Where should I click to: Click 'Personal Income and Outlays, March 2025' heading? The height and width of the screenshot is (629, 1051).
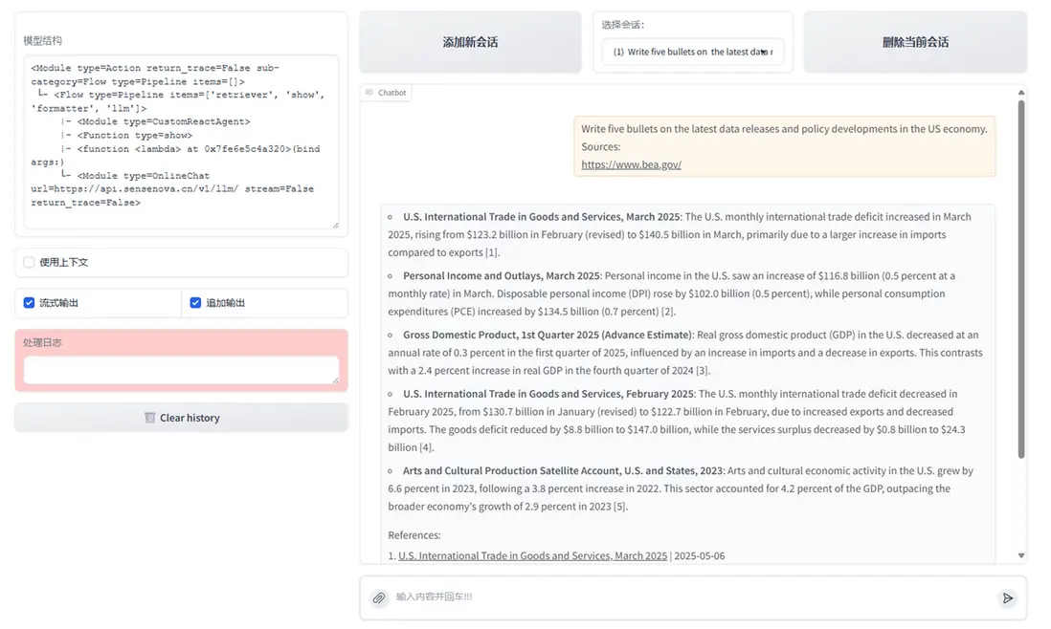pos(502,275)
